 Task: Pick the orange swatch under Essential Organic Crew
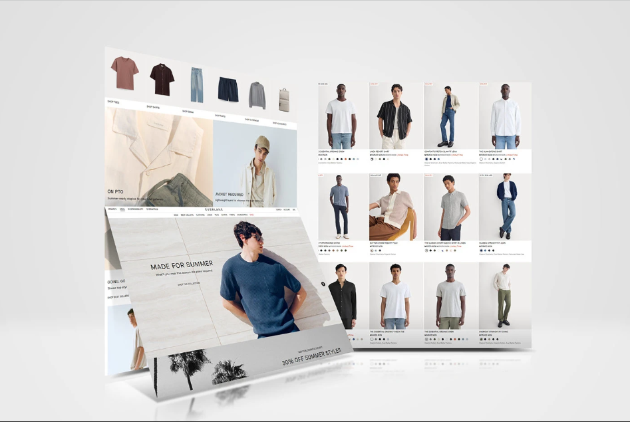[x=345, y=159]
